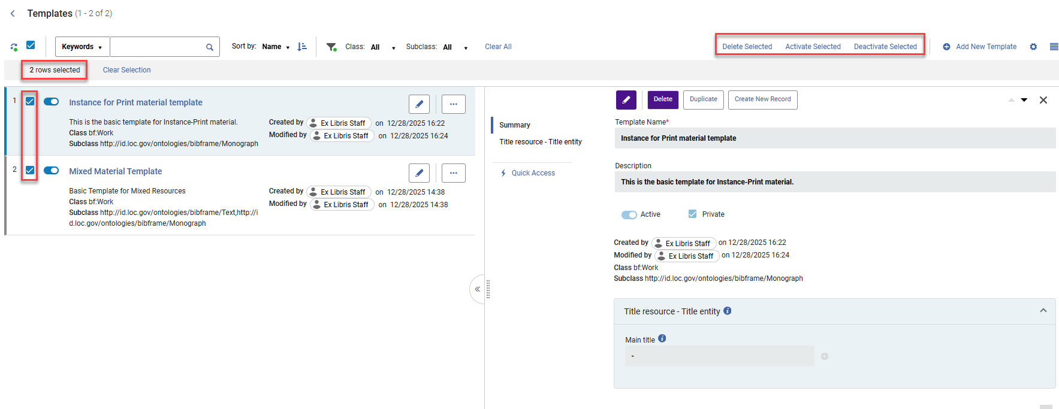Click Add New Template

pyautogui.click(x=980, y=47)
